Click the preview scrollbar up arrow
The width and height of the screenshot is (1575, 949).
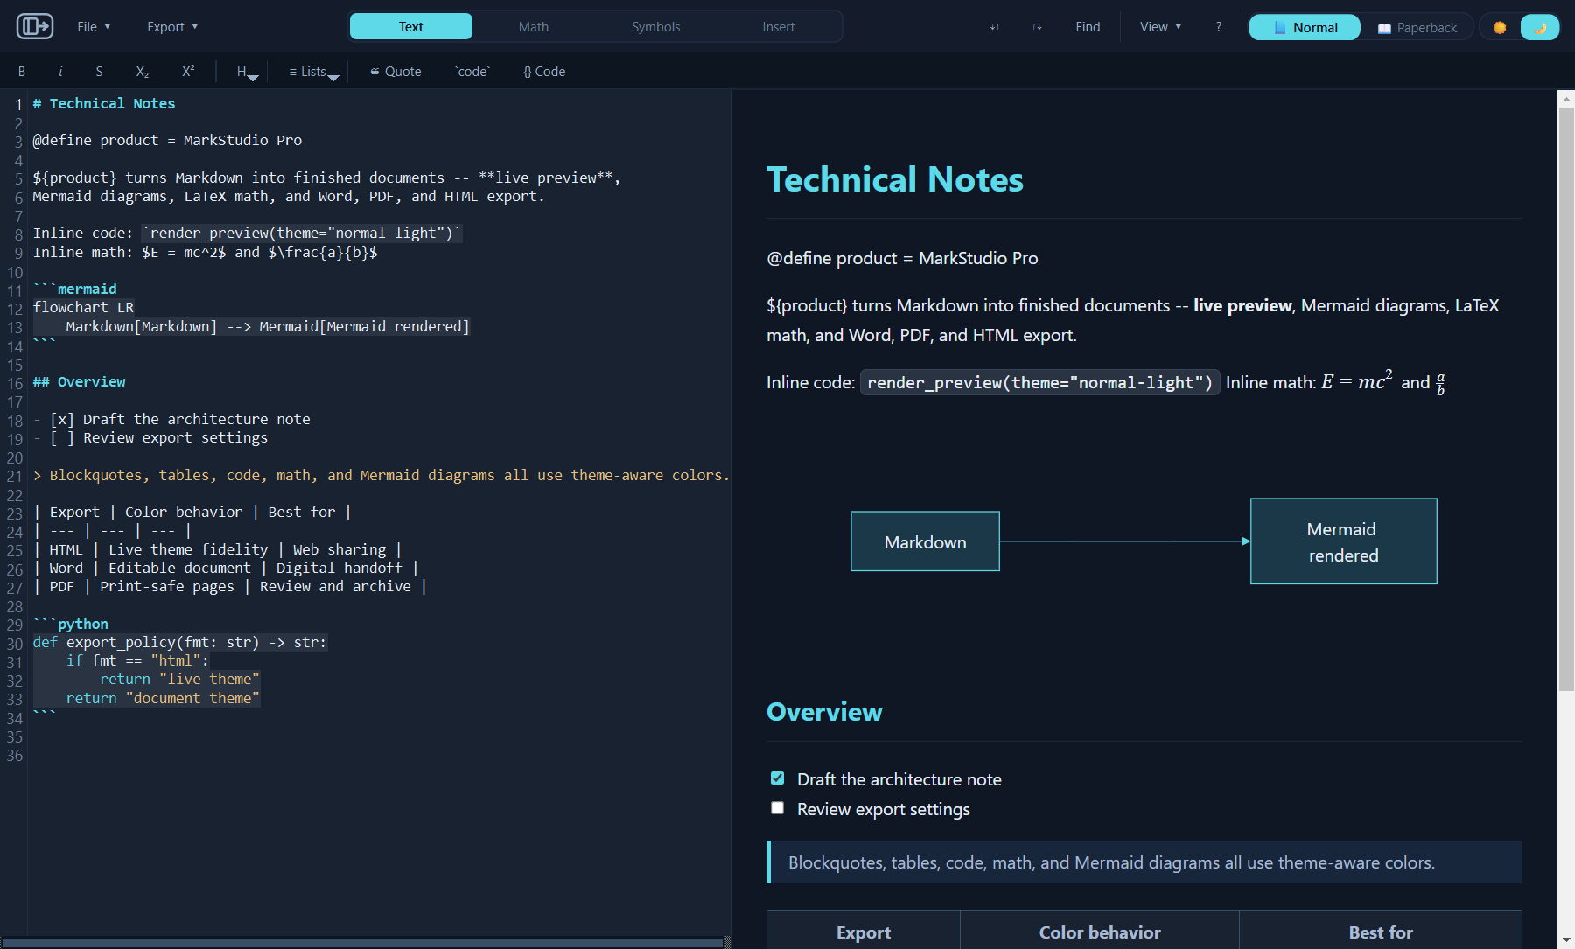point(1566,99)
